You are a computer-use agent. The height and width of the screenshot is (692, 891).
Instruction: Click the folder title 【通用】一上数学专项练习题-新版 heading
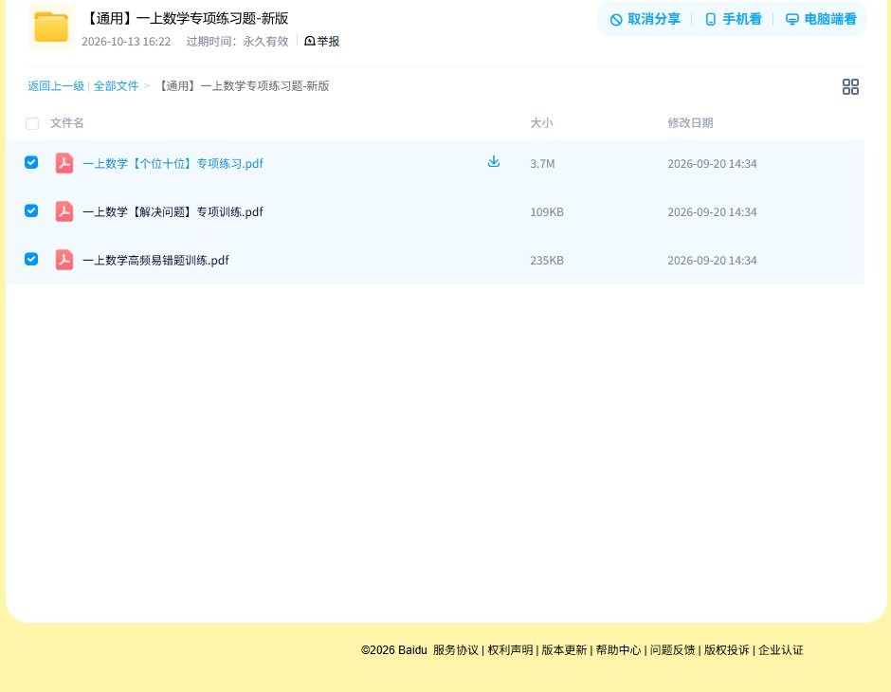tap(187, 19)
